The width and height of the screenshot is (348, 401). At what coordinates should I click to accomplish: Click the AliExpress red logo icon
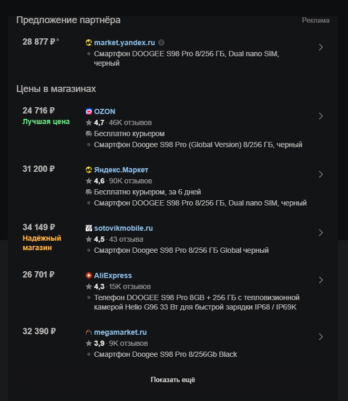point(88,275)
